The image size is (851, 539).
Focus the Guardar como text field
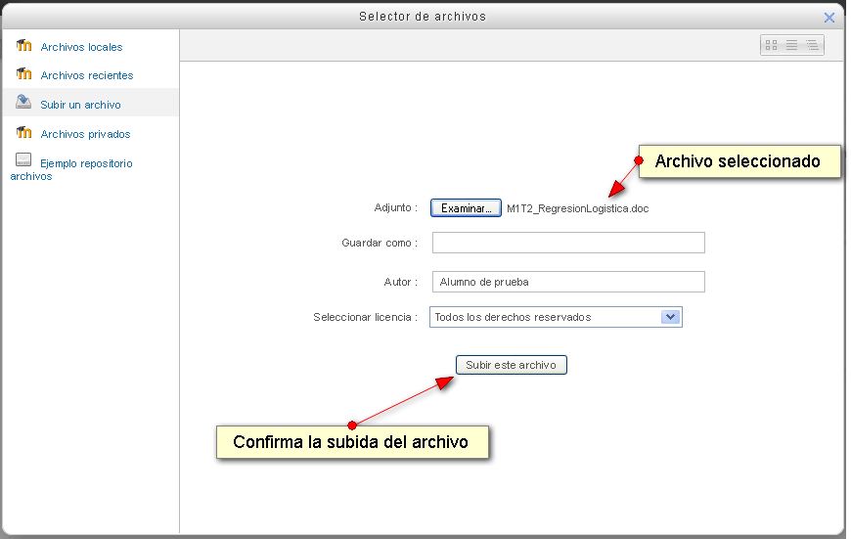coord(568,243)
